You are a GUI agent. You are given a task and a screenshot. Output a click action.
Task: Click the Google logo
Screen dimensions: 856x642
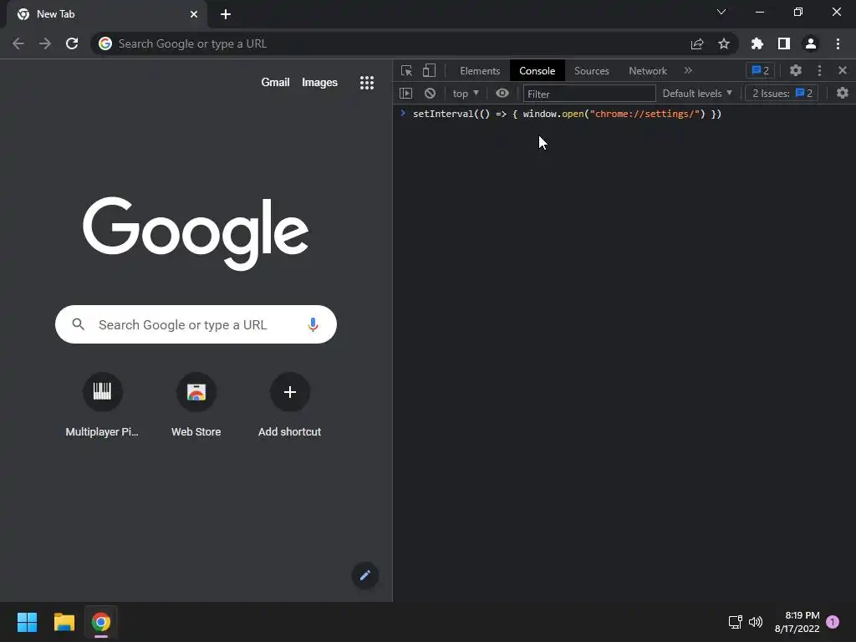[x=196, y=233]
